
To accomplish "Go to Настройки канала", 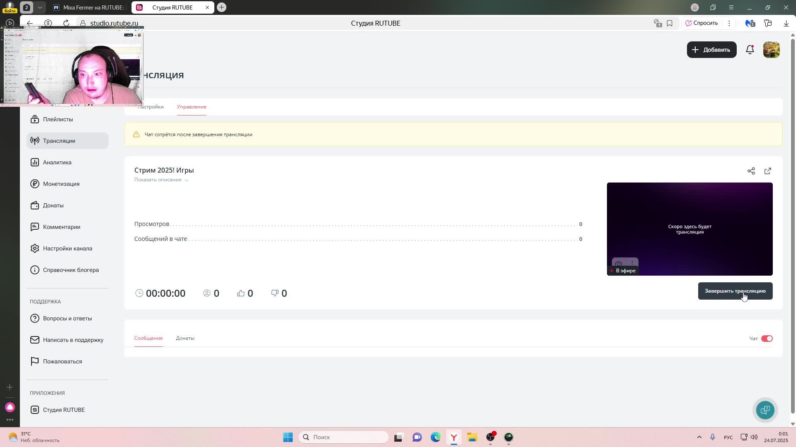I will (x=67, y=248).
